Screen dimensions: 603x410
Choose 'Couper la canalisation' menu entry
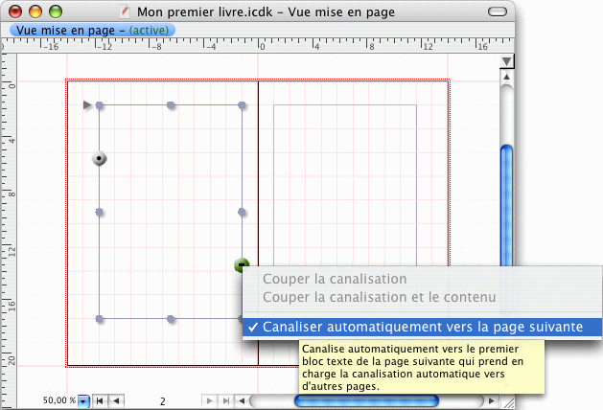coord(335,279)
